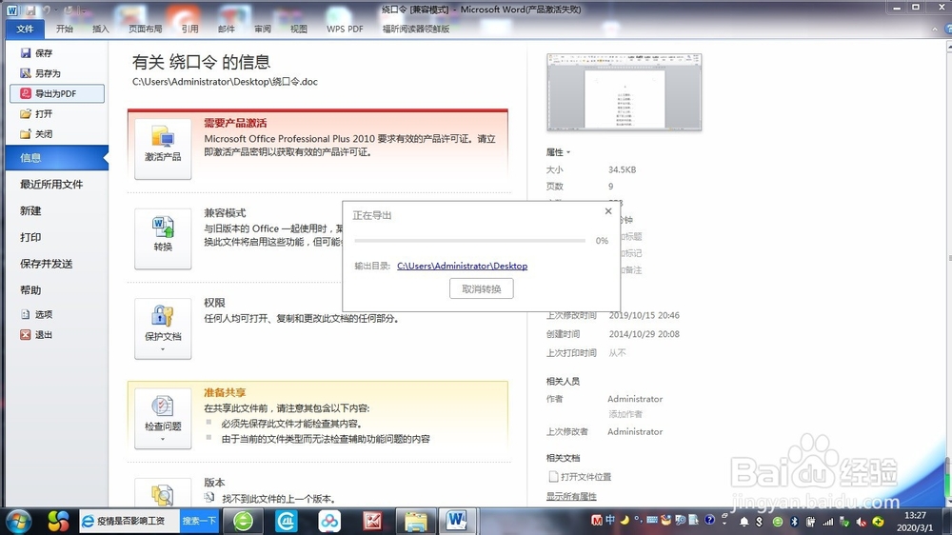Open the Check for Issues (检查问题) dropdown
The image size is (952, 535).
pyautogui.click(x=163, y=419)
